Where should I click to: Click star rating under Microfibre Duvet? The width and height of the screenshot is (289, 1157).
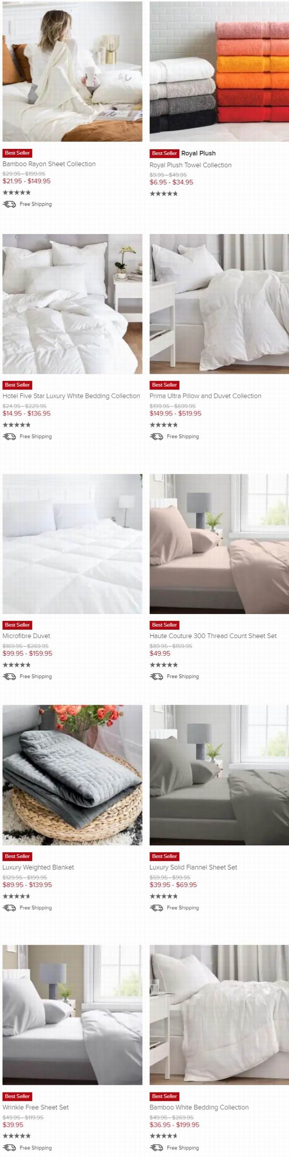17,665
